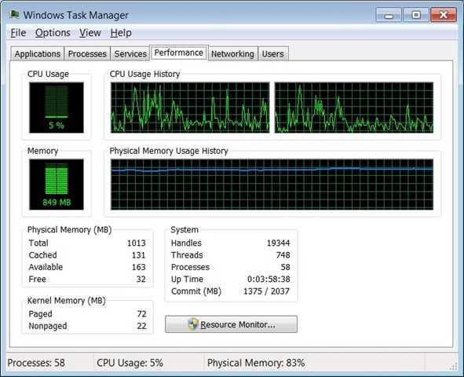Click the Threads value 748
This screenshot has width=464, height=377.
pos(283,255)
